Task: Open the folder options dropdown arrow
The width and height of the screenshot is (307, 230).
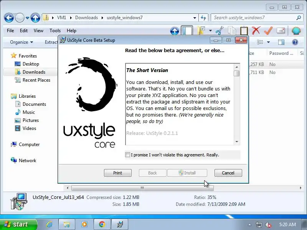Action: [210, 31]
